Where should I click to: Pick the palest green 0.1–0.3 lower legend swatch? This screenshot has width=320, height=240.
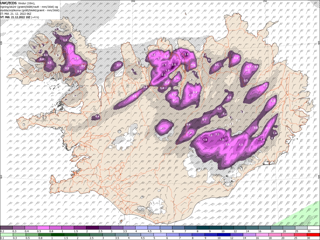7,235
